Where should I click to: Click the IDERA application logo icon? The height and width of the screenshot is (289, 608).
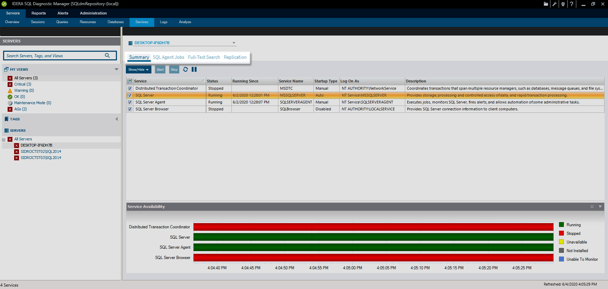click(4, 4)
